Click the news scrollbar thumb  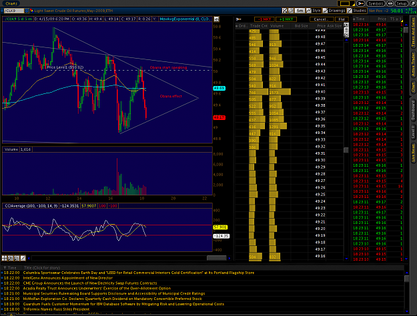pos(406,279)
